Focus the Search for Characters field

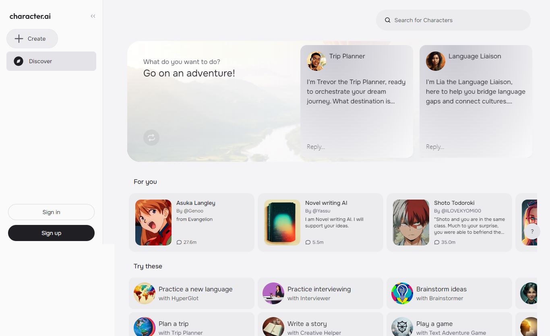(453, 20)
